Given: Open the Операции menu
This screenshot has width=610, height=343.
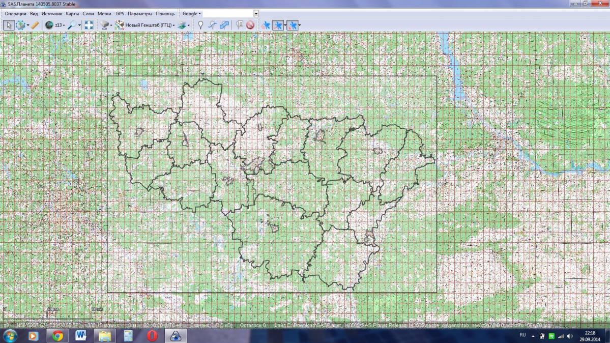Looking at the screenshot, I should (x=15, y=14).
